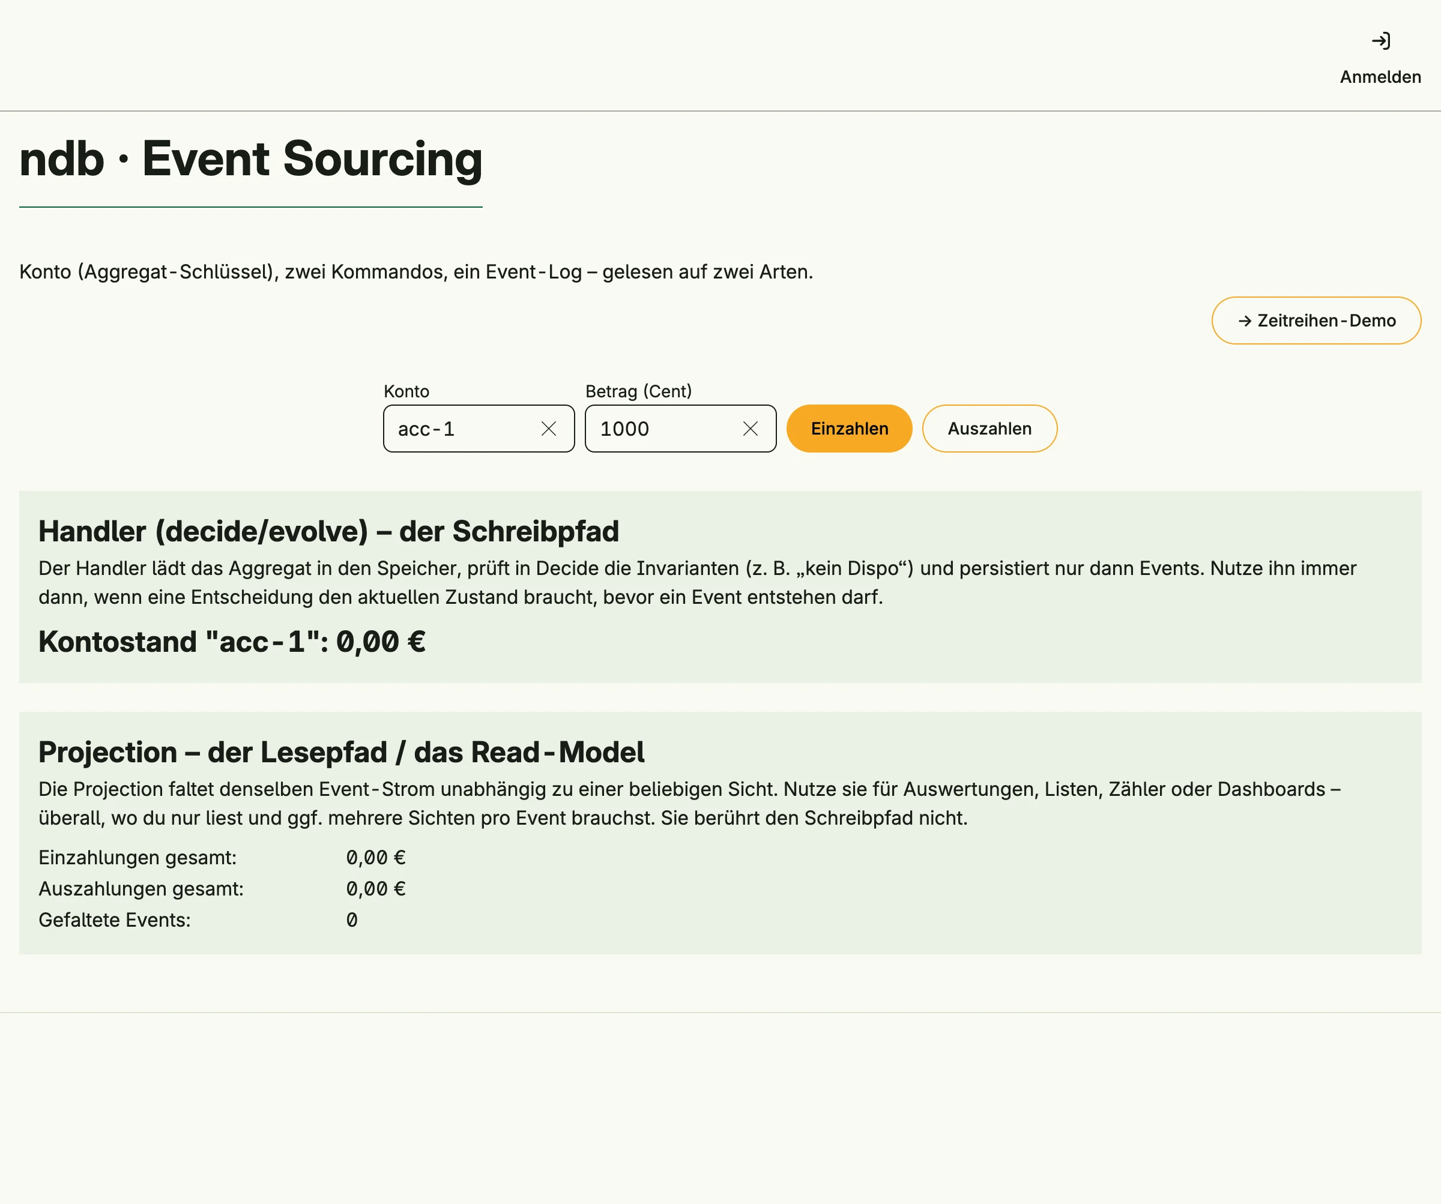Open the Zeitreihen-Demo link
This screenshot has height=1204, width=1441.
(x=1316, y=321)
